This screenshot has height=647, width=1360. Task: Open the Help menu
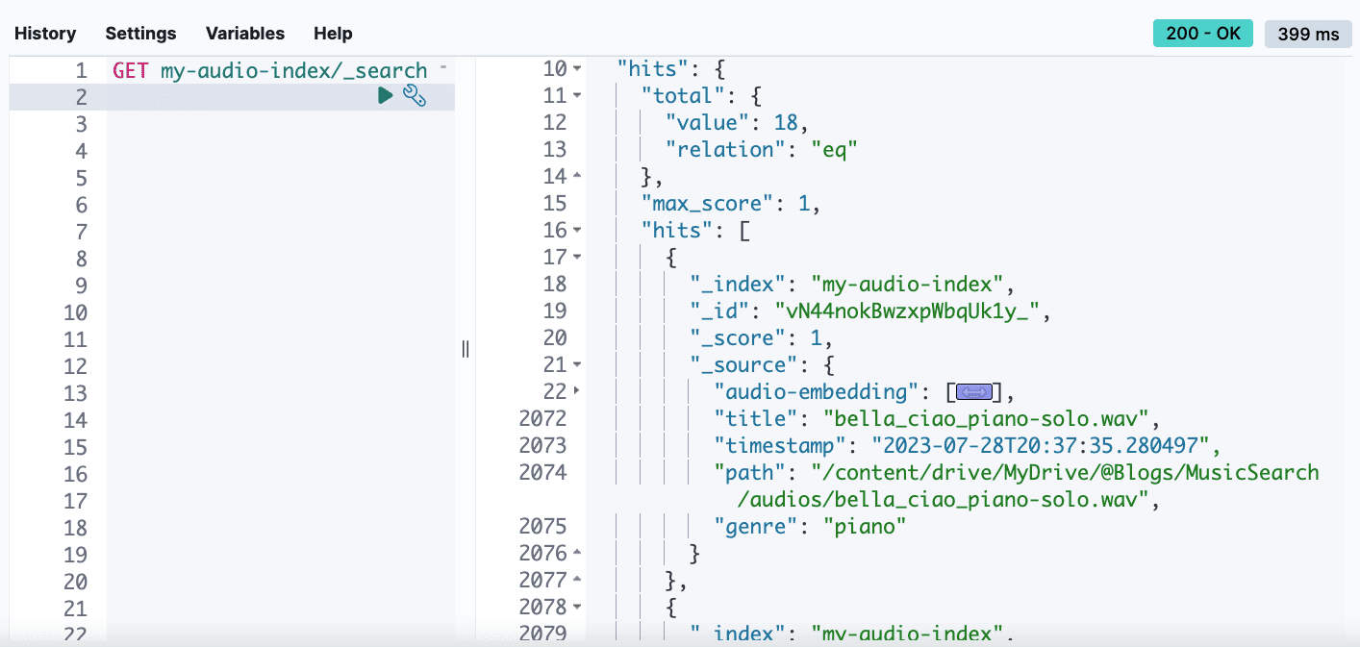coord(333,33)
